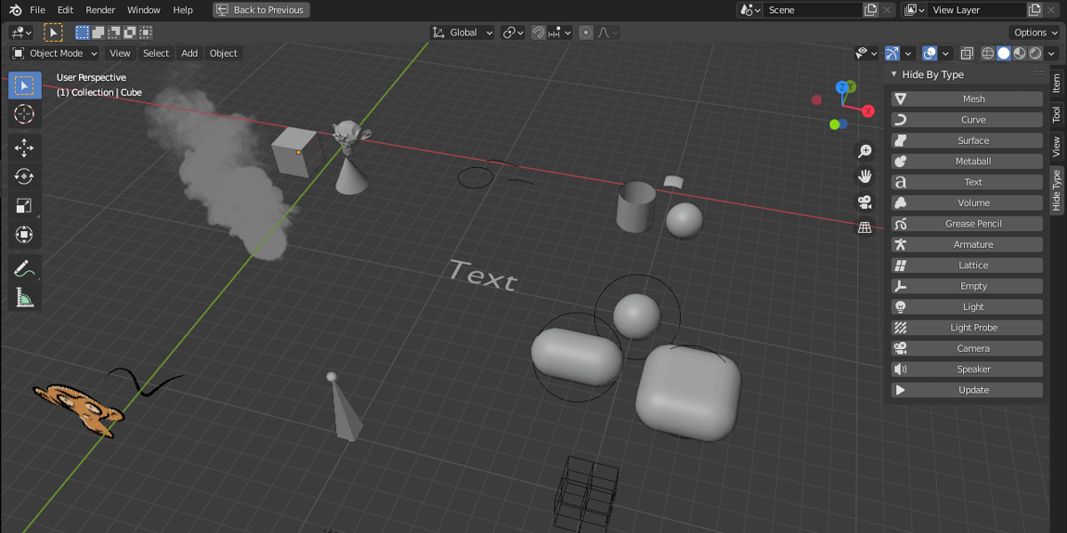Open the viewport Add menu
The width and height of the screenshot is (1067, 533).
(x=189, y=53)
